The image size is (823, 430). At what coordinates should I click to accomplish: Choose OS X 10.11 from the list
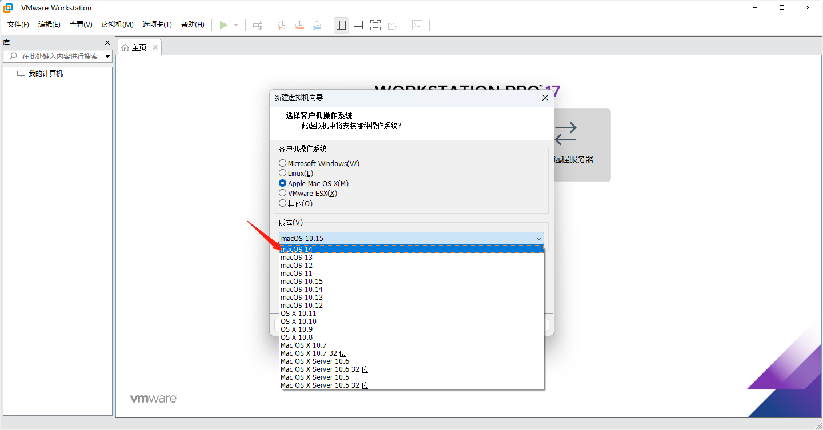(x=411, y=314)
